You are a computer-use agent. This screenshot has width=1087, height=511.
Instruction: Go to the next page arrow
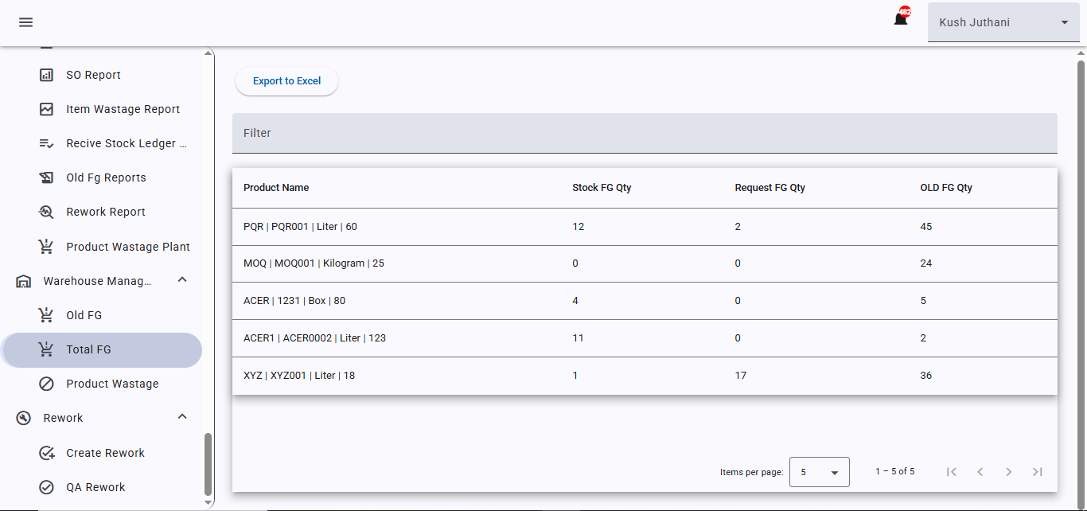pos(1008,472)
